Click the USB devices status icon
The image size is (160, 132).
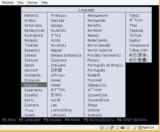tap(127, 127)
